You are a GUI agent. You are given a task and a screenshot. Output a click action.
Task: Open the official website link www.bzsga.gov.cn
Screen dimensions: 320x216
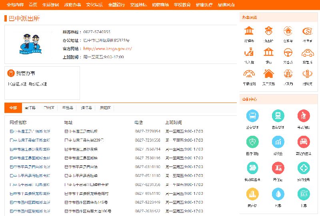108,49
